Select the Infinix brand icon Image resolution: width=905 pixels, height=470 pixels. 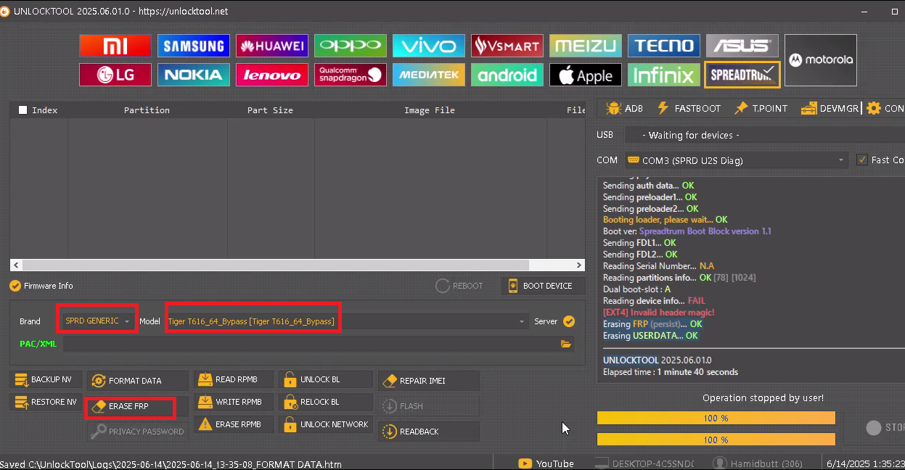pyautogui.click(x=664, y=75)
